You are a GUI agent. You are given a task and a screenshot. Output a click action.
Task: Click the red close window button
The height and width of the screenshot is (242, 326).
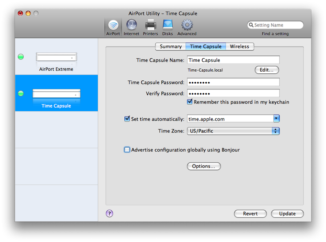(x=20, y=13)
